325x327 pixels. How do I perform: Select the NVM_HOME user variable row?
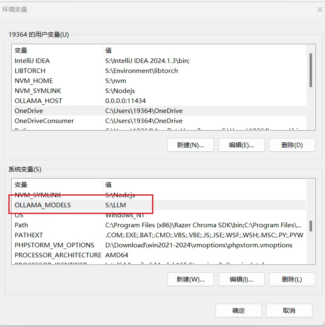[34, 81]
